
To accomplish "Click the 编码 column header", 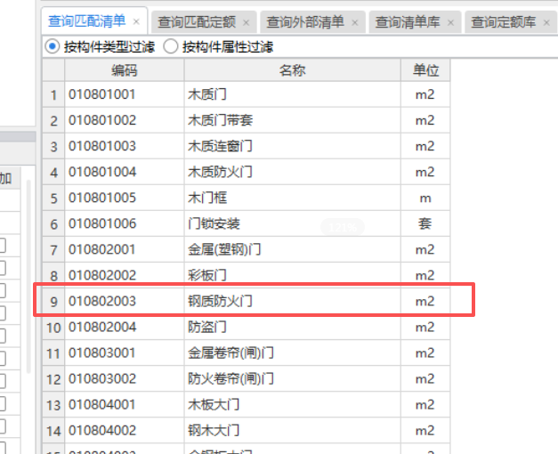I will [x=125, y=70].
